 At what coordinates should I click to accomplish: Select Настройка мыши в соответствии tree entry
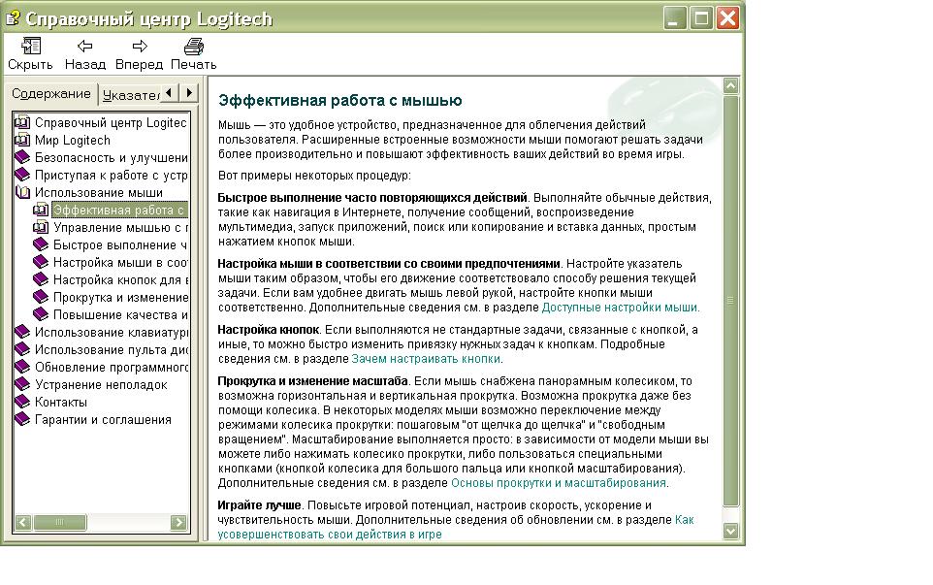(x=121, y=263)
